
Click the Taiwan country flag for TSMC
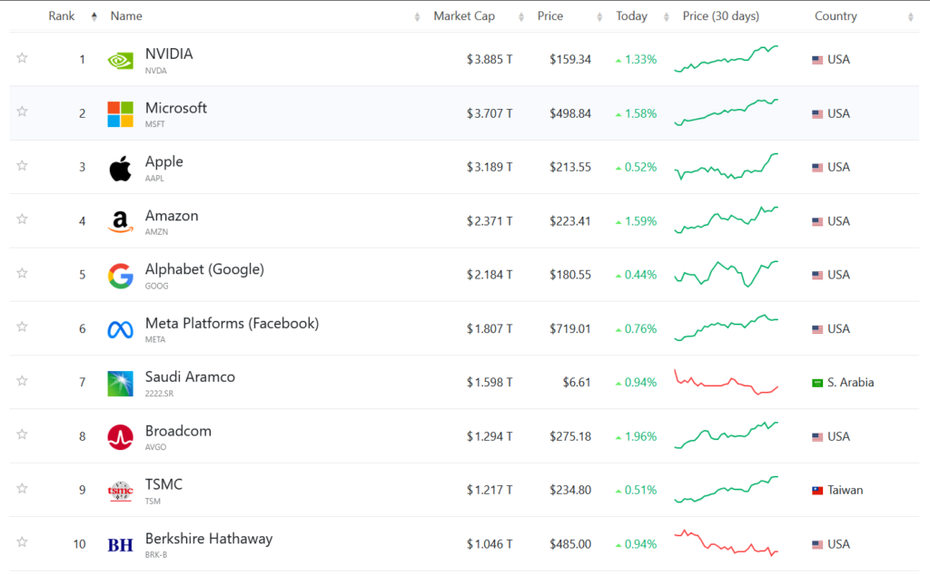click(x=817, y=491)
